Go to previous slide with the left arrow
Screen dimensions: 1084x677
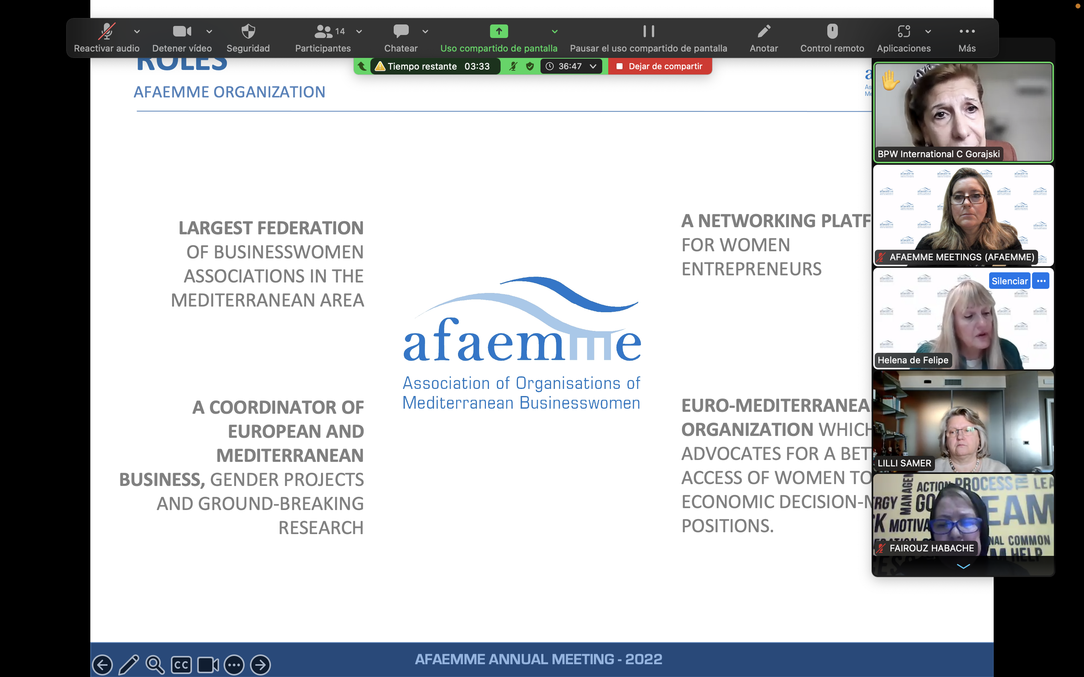pyautogui.click(x=103, y=665)
